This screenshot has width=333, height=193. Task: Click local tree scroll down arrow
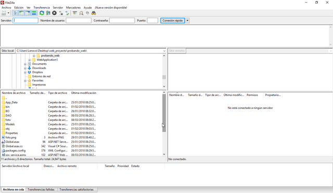pyautogui.click(x=164, y=86)
